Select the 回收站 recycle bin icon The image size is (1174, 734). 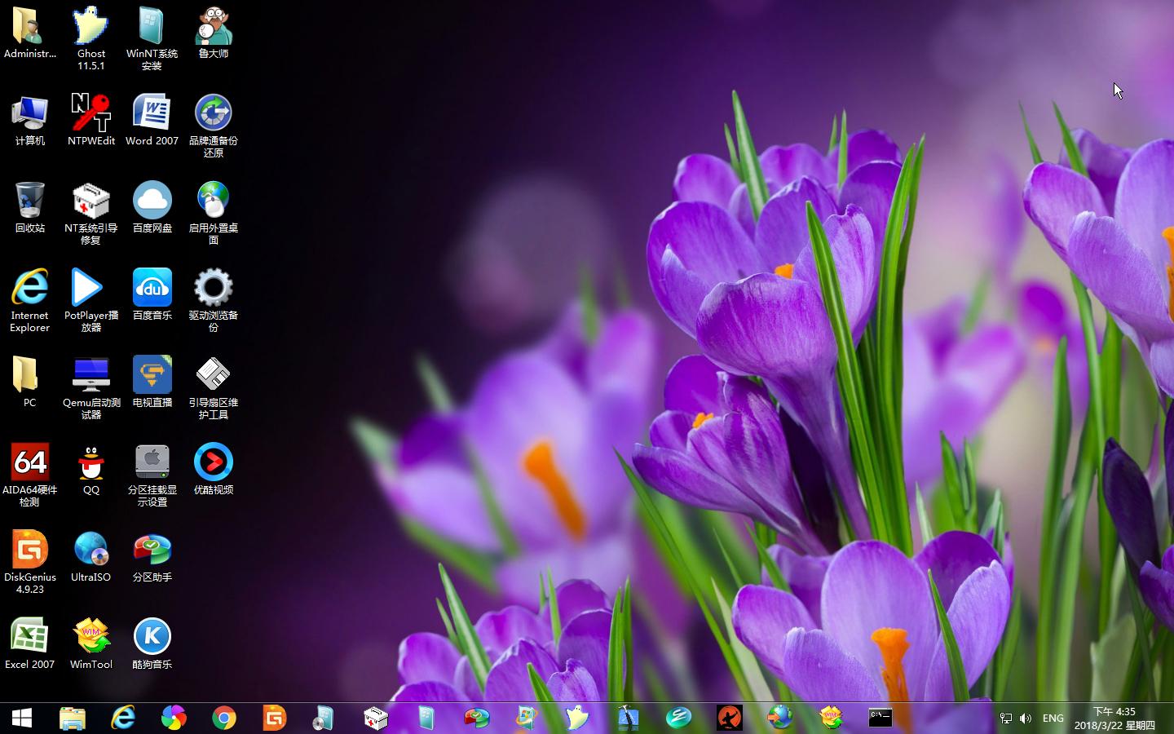pyautogui.click(x=30, y=208)
